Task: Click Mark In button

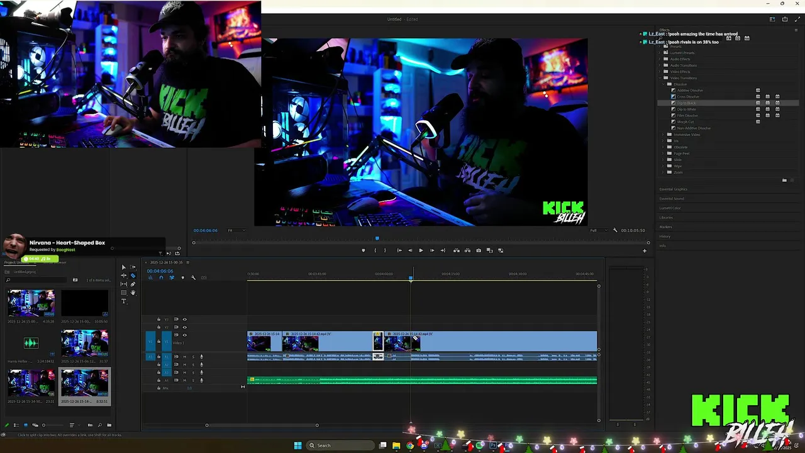Action: click(x=375, y=250)
